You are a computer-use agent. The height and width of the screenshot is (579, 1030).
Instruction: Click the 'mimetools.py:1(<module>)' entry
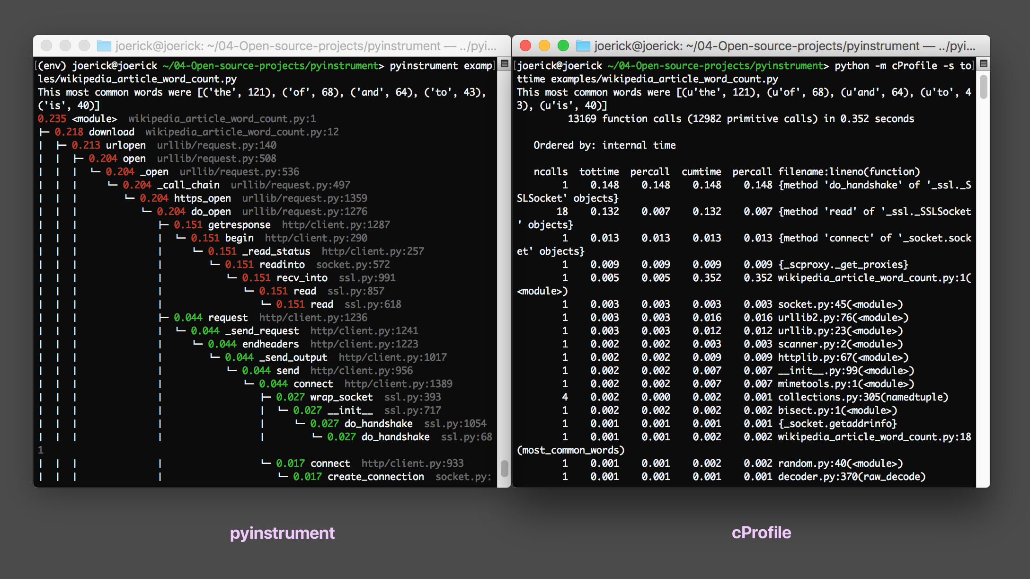[x=846, y=383]
